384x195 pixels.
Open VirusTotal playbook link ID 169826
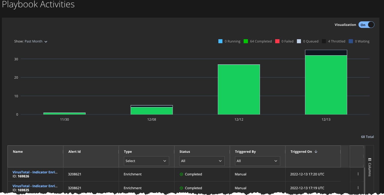(35, 172)
